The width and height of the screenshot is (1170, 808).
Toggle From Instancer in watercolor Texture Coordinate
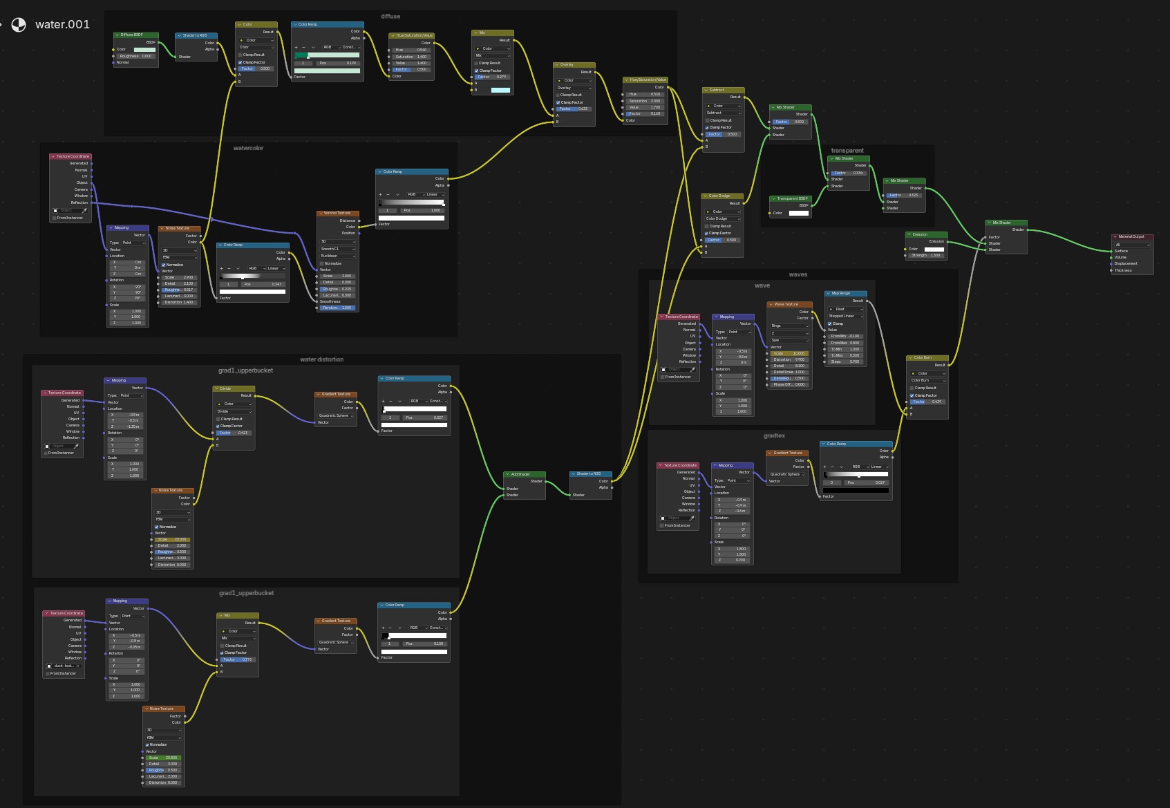coord(55,218)
